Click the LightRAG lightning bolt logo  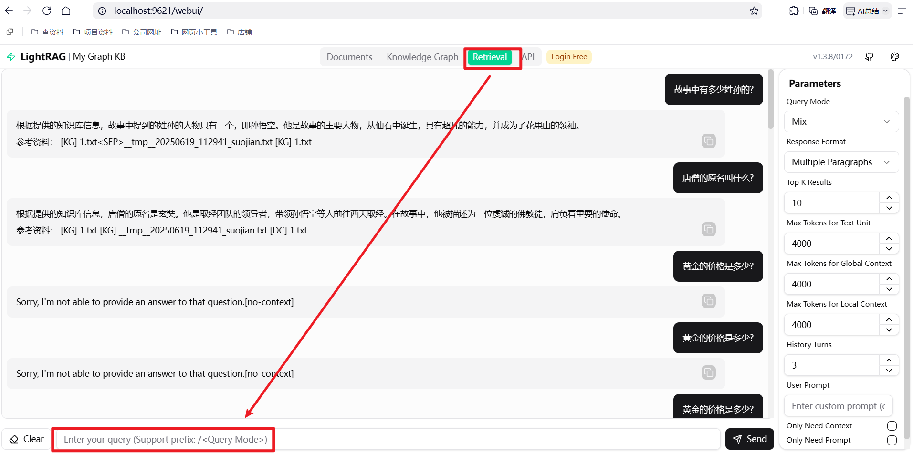coord(10,56)
